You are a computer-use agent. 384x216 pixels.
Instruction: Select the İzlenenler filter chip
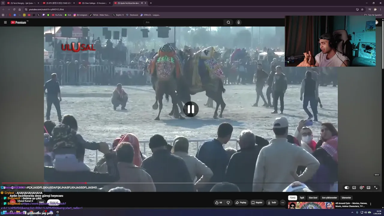346,198
